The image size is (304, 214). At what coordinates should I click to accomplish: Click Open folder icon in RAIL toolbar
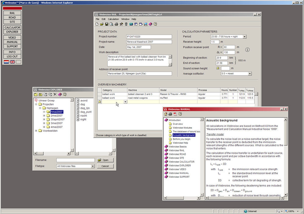point(102,24)
